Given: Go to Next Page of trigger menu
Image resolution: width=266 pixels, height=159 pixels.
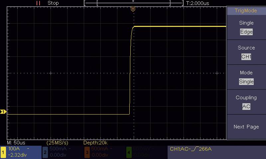Looking at the screenshot, I should click(246, 127).
